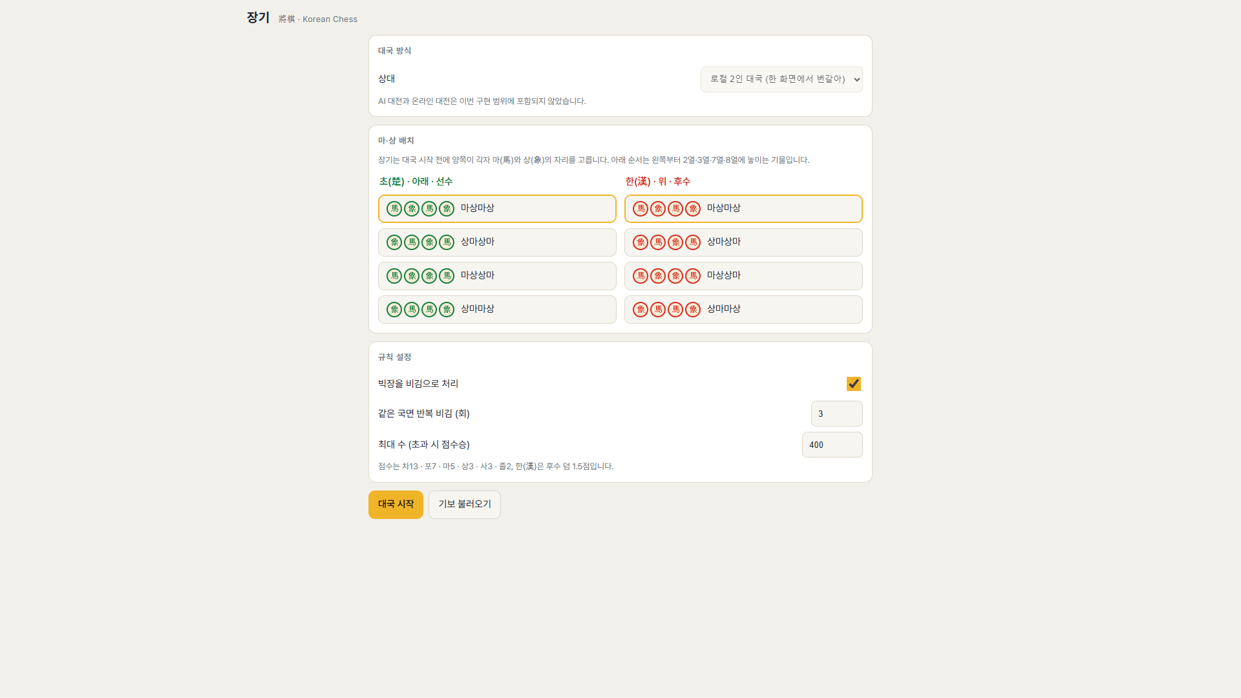Click the 마·상 배치 section heading

pyautogui.click(x=396, y=140)
